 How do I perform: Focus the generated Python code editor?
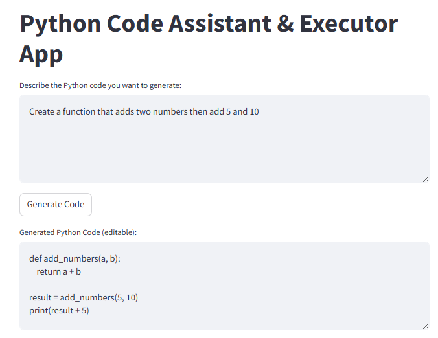coord(224,286)
